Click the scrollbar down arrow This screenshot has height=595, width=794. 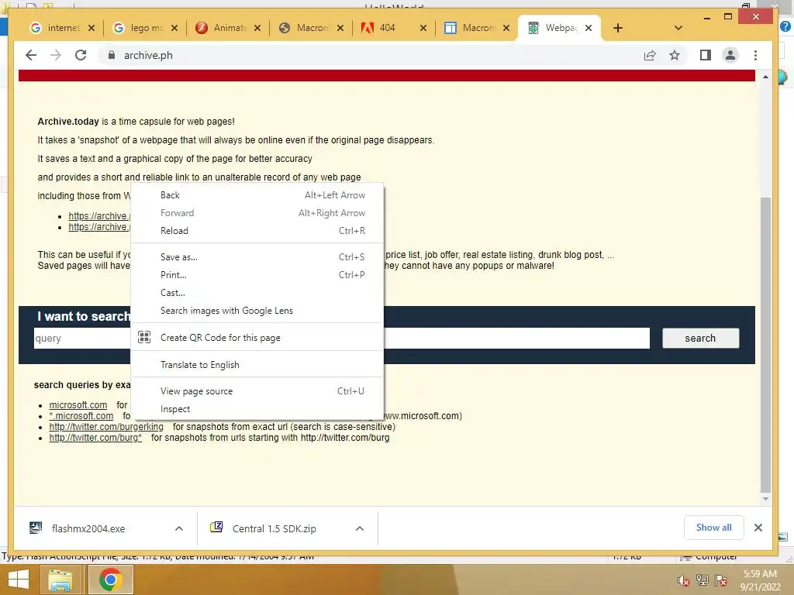point(765,499)
